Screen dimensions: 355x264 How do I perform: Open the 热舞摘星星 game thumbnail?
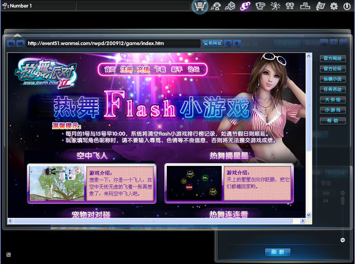pyautogui.click(x=194, y=183)
